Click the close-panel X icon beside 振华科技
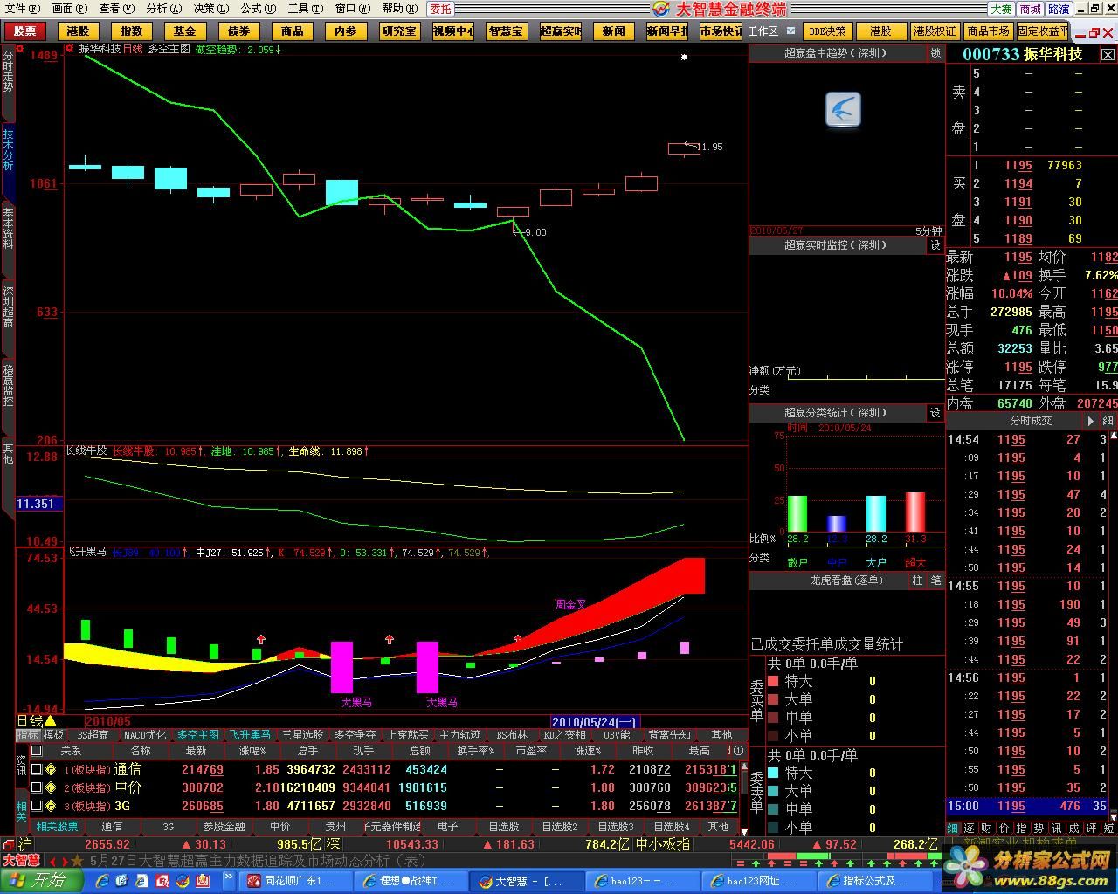Image resolution: width=1118 pixels, height=894 pixels. 1107,54
